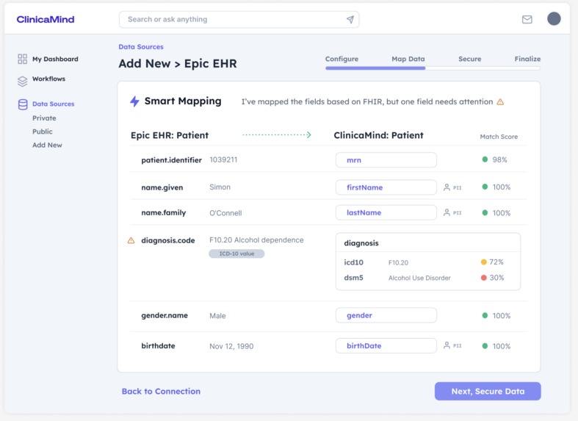The image size is (578, 421).
Task: Click the diagnosis.code field name
Action: (168, 240)
